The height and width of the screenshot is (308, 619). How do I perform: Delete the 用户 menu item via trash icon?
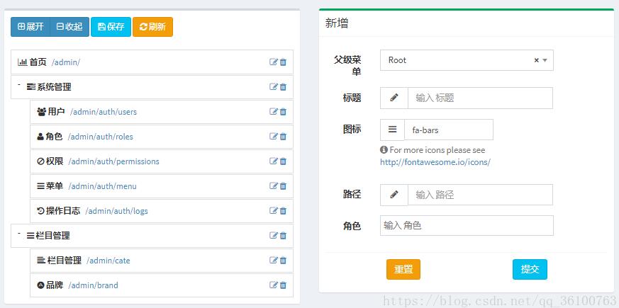coord(284,112)
